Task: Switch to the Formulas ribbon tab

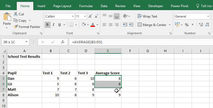Action: pyautogui.click(x=86, y=6)
